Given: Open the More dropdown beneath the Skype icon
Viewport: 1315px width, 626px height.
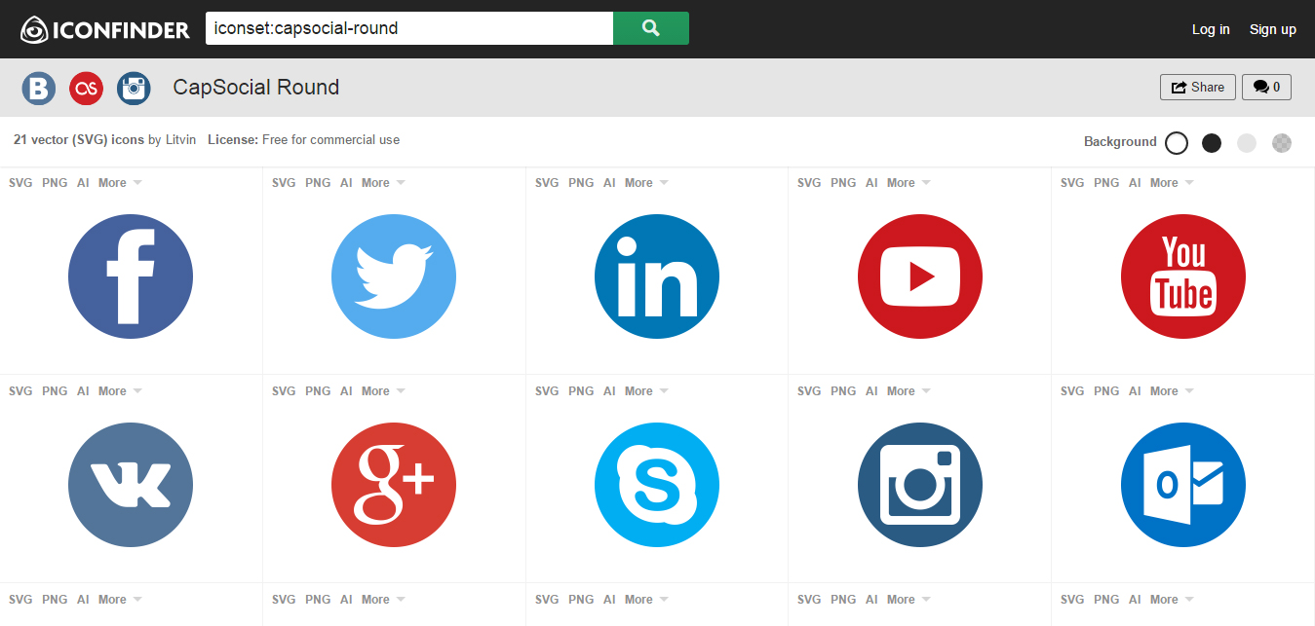Looking at the screenshot, I should pos(639,390).
